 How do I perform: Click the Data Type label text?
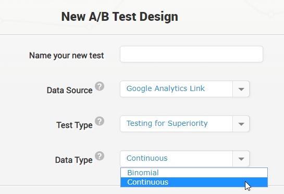(x=73, y=160)
